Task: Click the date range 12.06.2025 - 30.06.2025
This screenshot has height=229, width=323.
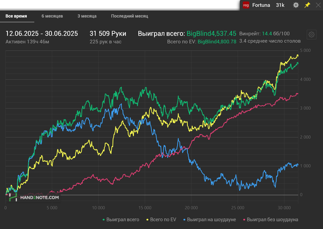Action: coord(42,34)
